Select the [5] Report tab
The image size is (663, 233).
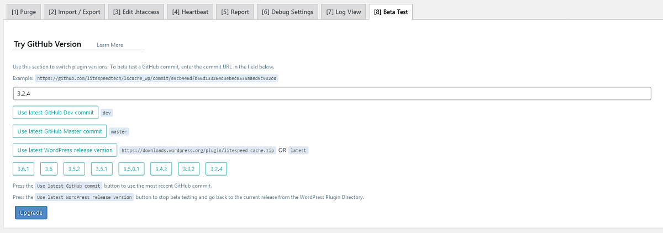click(235, 12)
